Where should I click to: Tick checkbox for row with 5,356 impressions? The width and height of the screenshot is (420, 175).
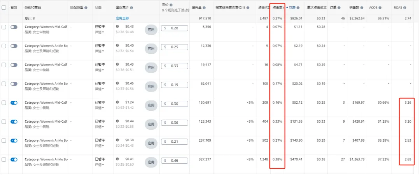coord(4,27)
